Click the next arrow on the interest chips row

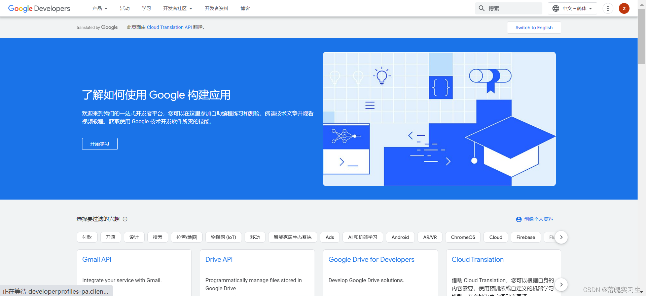pos(561,237)
